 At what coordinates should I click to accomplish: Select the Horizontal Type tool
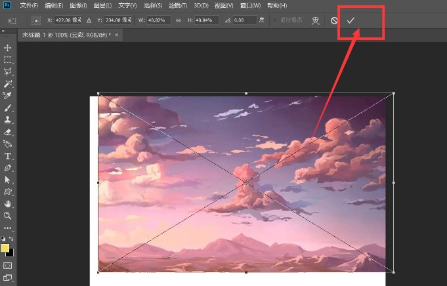tap(7, 156)
